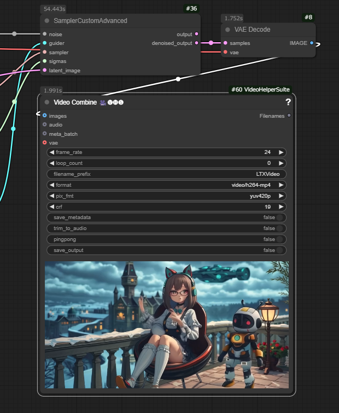Image resolution: width=339 pixels, height=413 pixels.
Task: Click the audio input port on Video Combine
Action: coord(45,125)
